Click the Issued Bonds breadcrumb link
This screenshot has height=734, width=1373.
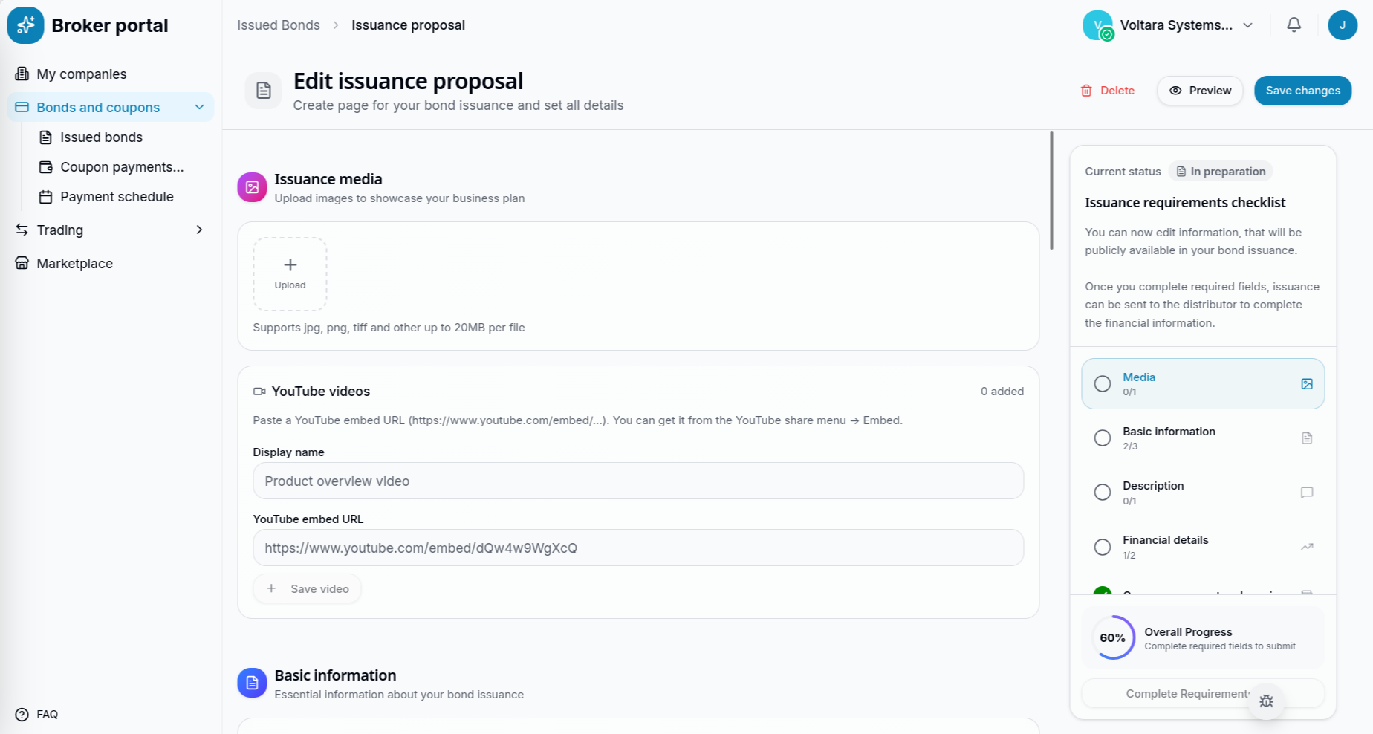(279, 25)
